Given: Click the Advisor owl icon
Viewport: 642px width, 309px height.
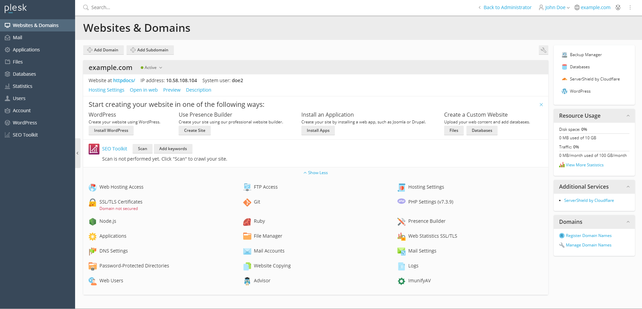Looking at the screenshot, I should tap(247, 281).
